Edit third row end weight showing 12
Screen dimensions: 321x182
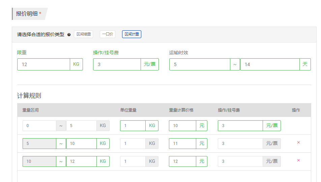coord(81,161)
